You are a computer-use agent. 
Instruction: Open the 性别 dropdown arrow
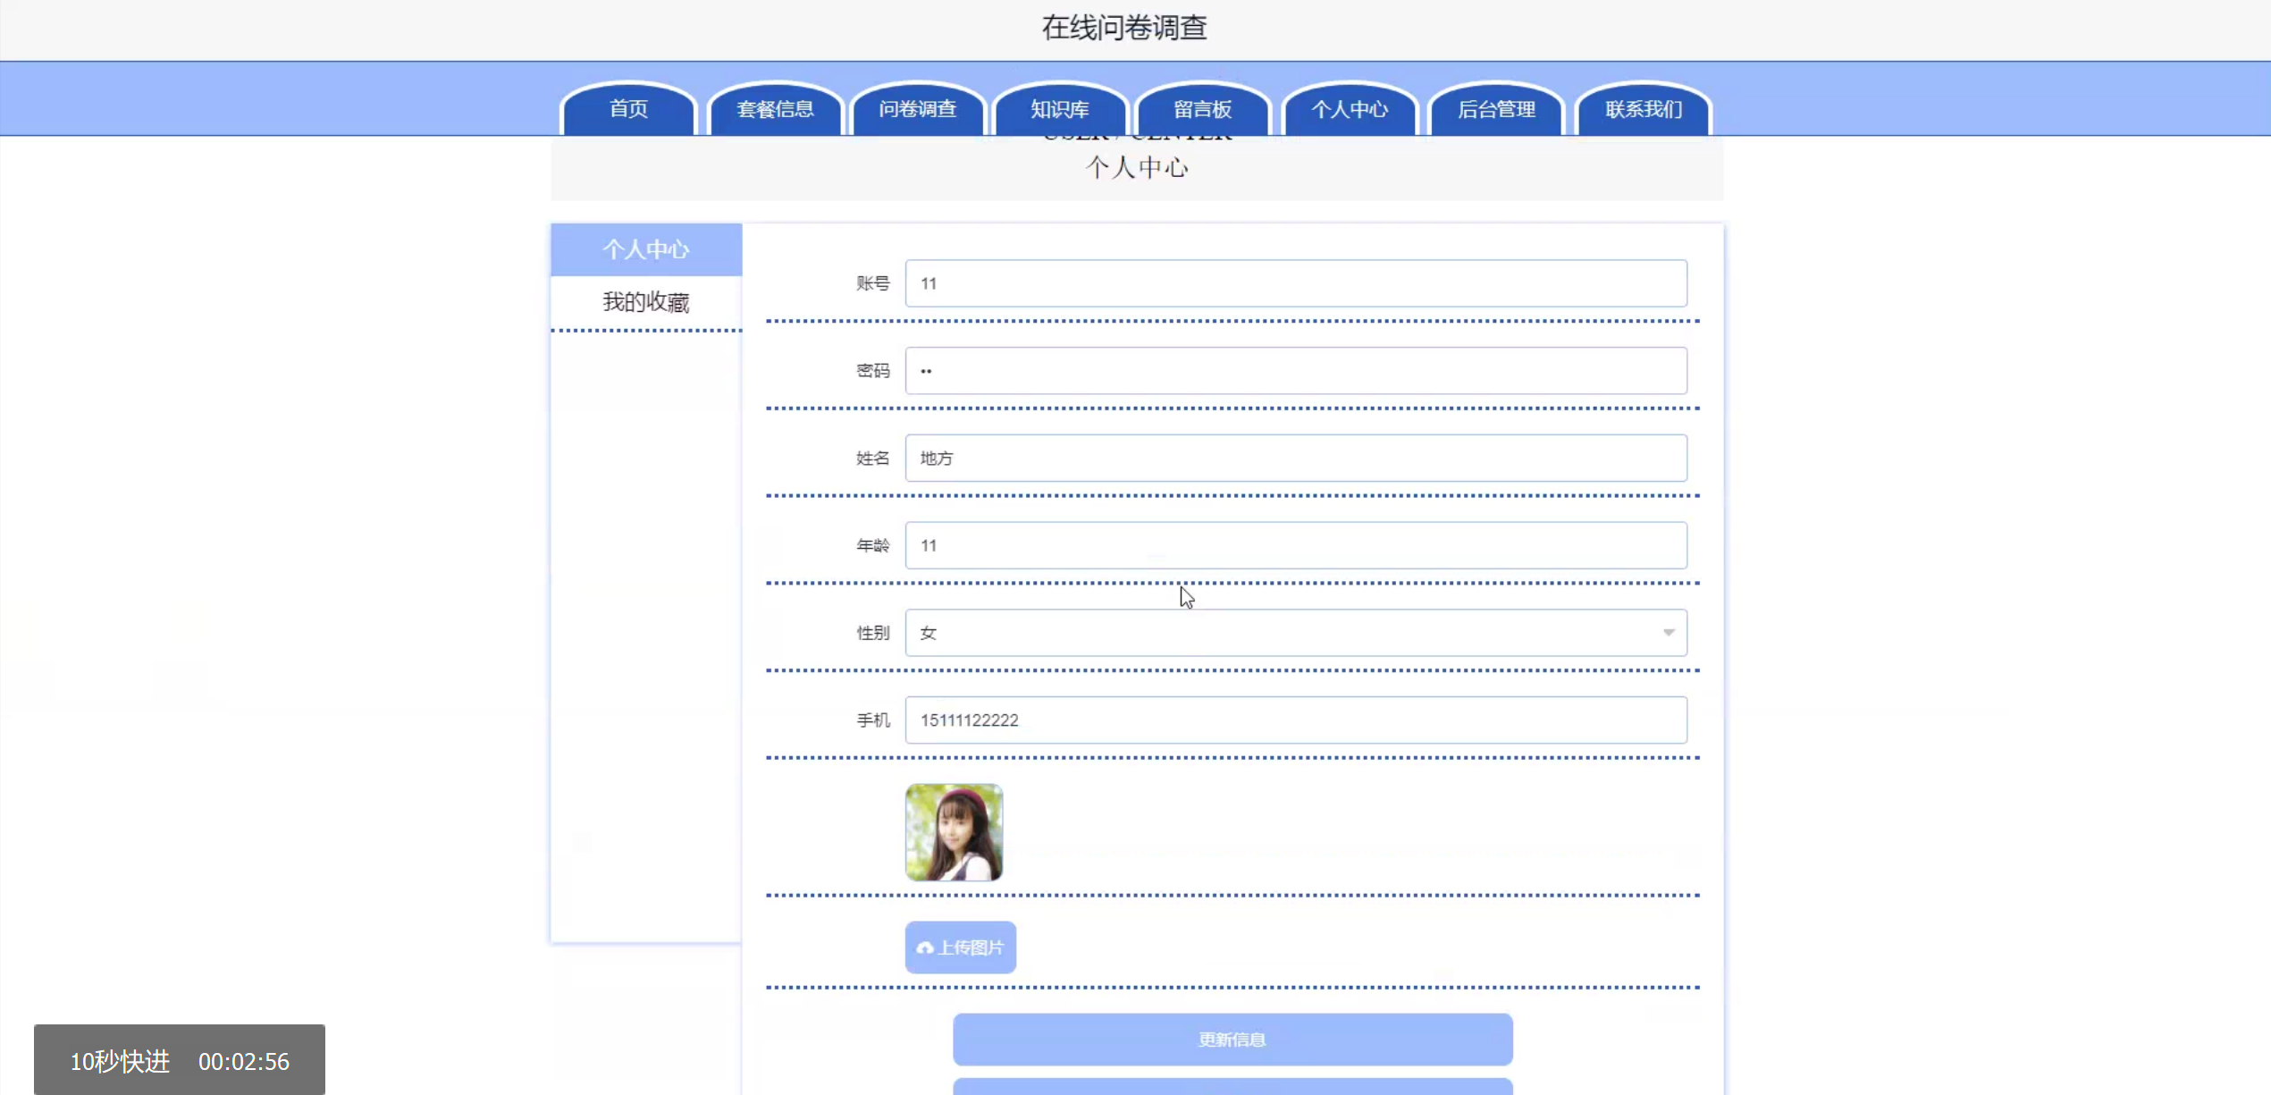pos(1668,633)
